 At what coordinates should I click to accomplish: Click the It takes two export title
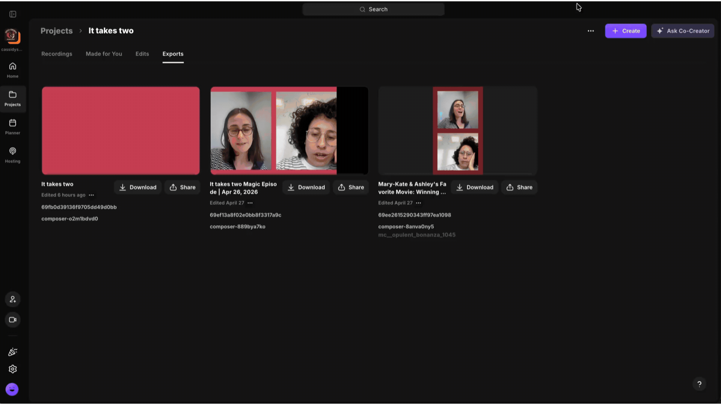click(57, 184)
